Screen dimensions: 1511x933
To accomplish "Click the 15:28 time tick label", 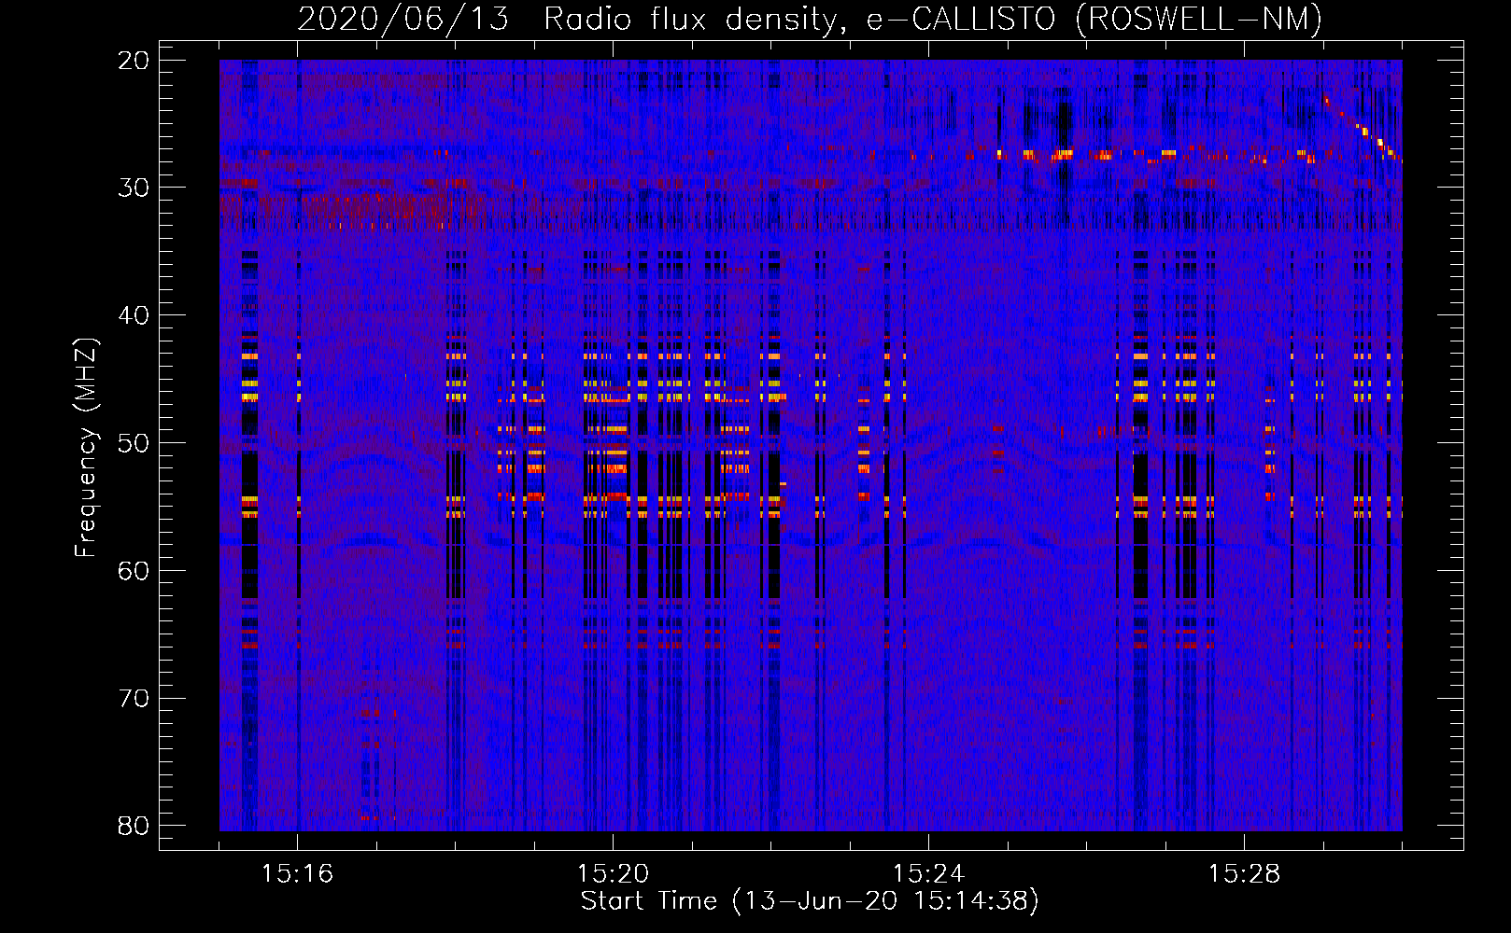I will [x=1244, y=873].
